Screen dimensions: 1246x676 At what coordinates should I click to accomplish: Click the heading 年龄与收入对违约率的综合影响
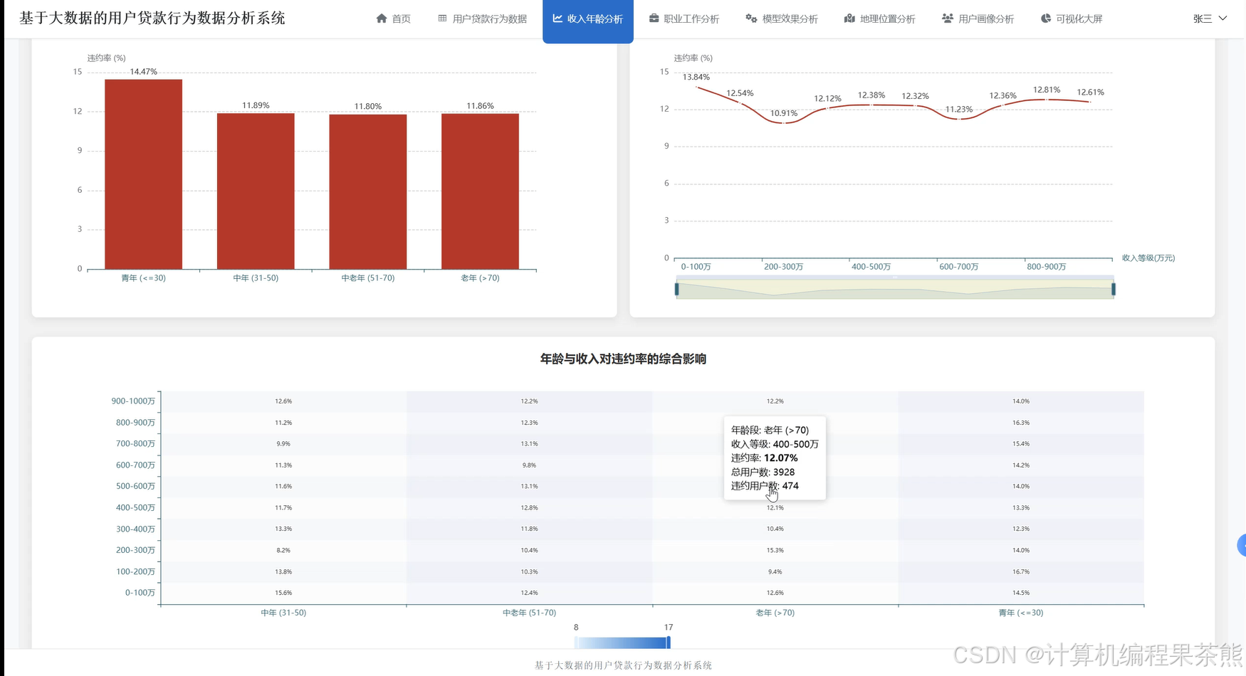[x=623, y=359]
